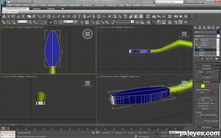Screen dimensions: 221x138
Task: Enable Show Vertex Numbers checkbox
Action: point(199,115)
